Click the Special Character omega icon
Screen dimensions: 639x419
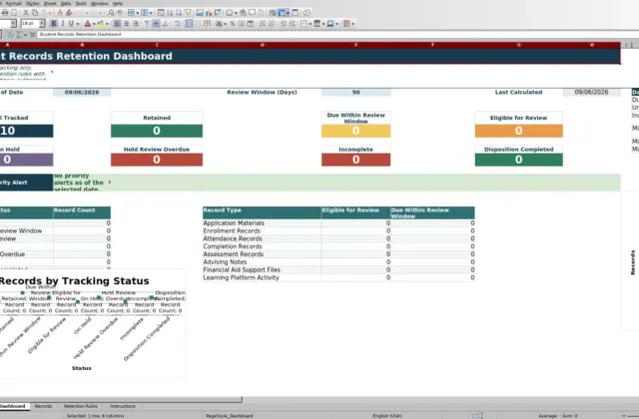230,13
